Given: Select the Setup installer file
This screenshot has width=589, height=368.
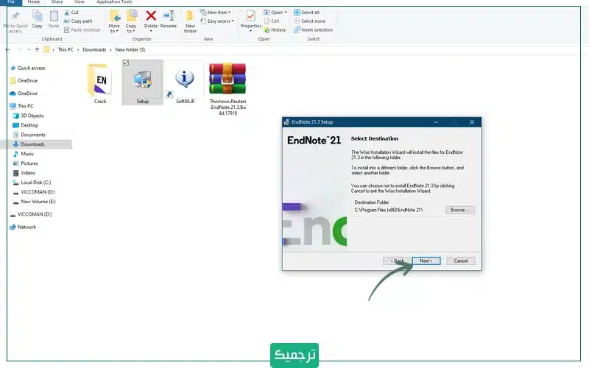Looking at the screenshot, I should (142, 83).
